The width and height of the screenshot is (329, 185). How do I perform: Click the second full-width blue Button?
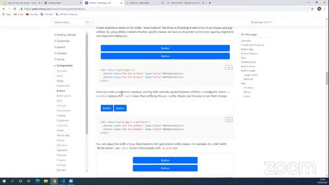pyautogui.click(x=165, y=56)
